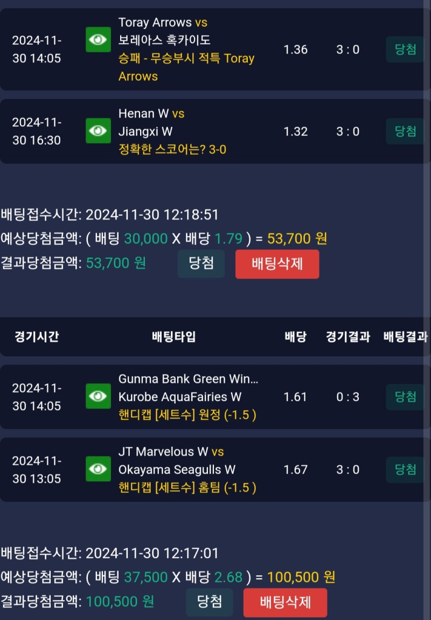
Task: Click the eye icon beside Henan W match
Action: click(98, 131)
